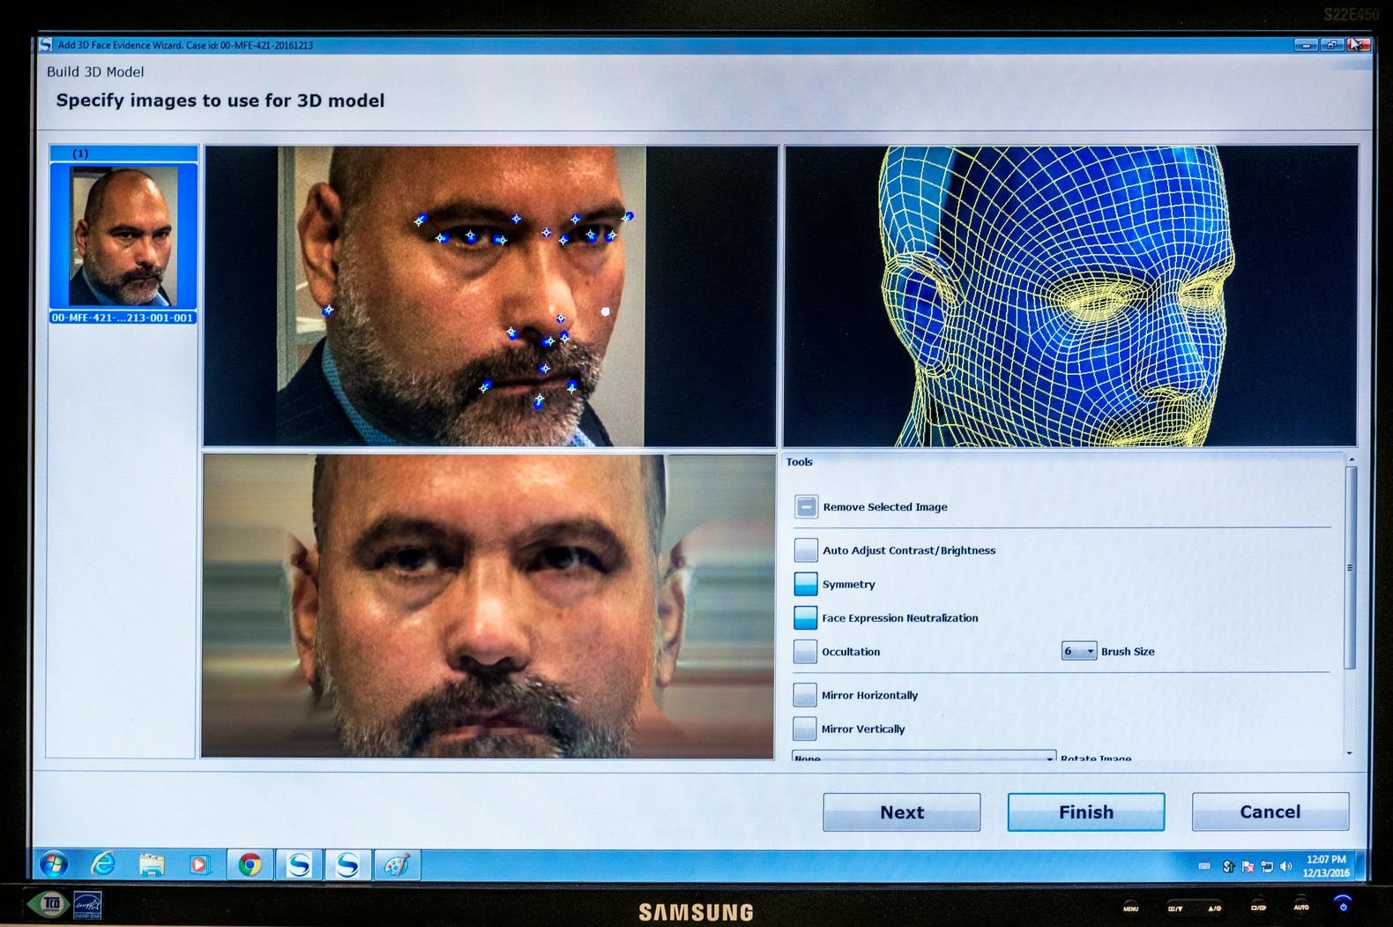Open Windows Explorer folder icon in taskbar
The height and width of the screenshot is (927, 1393).
pyautogui.click(x=152, y=865)
